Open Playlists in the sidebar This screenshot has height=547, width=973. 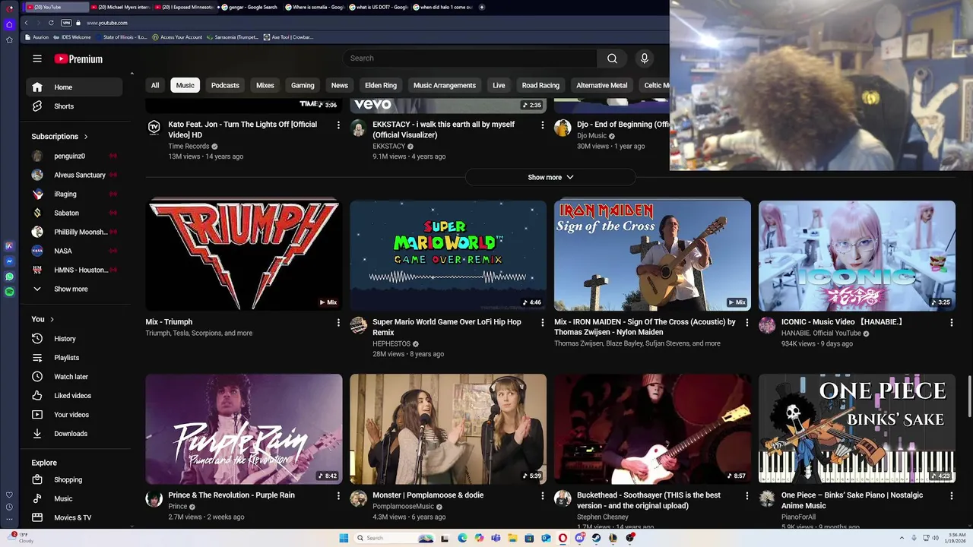coord(74,358)
